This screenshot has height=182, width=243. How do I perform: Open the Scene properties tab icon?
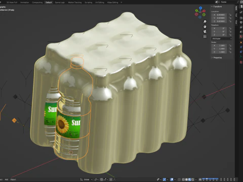click(x=241, y=32)
